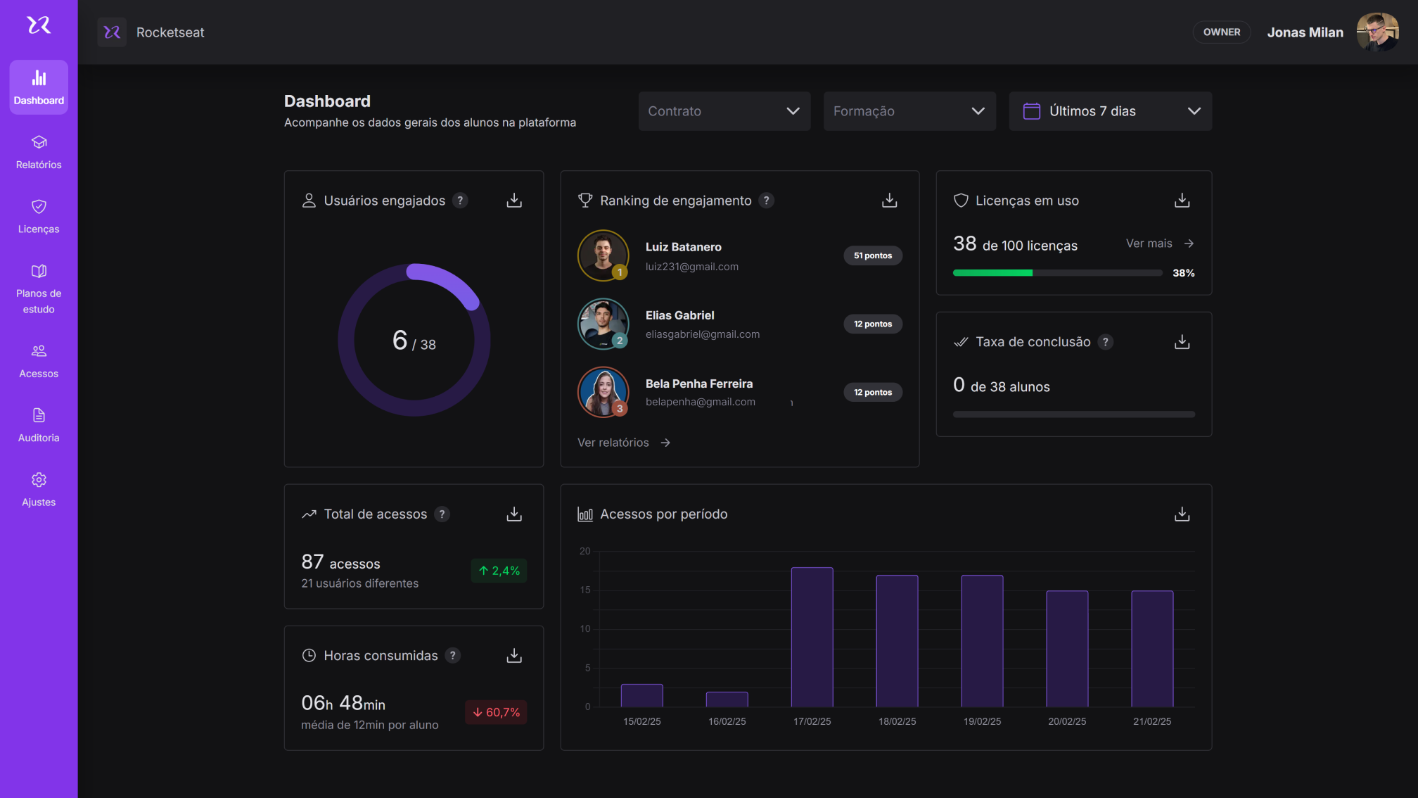Show help for Usuários engajados
This screenshot has width=1418, height=798.
(461, 200)
